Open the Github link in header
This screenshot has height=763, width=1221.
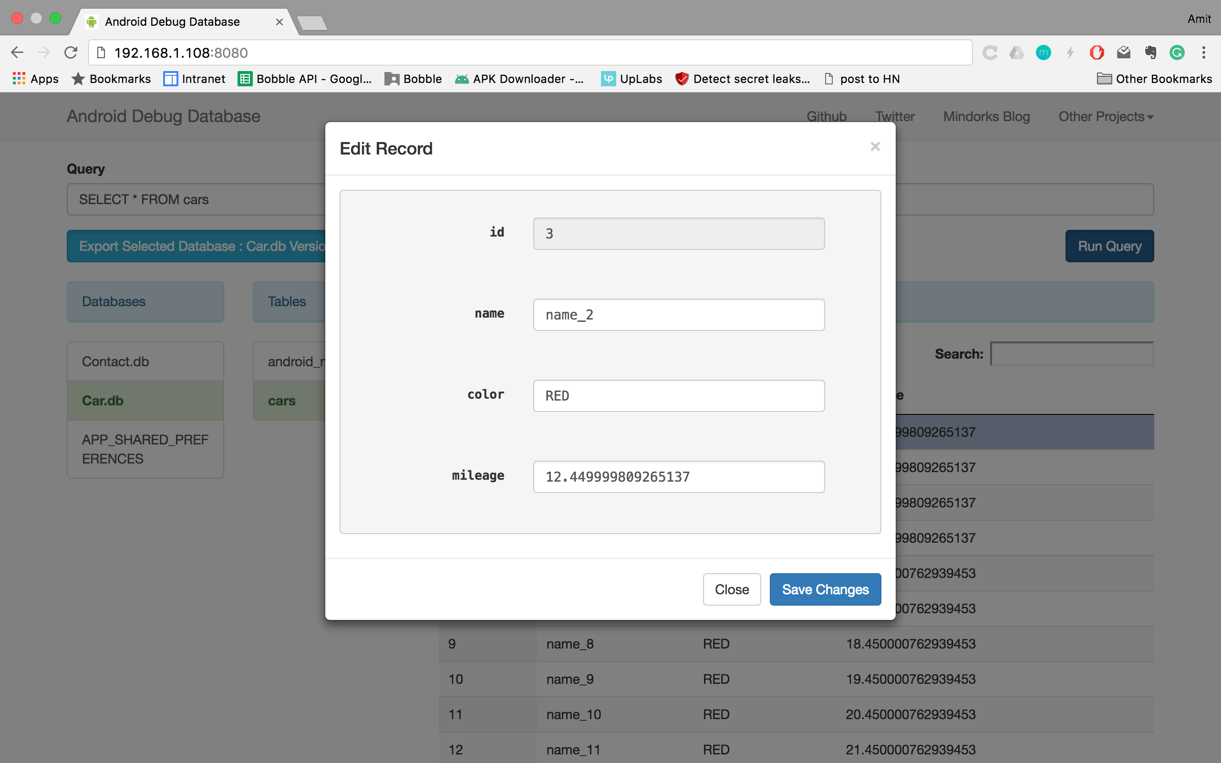(827, 115)
